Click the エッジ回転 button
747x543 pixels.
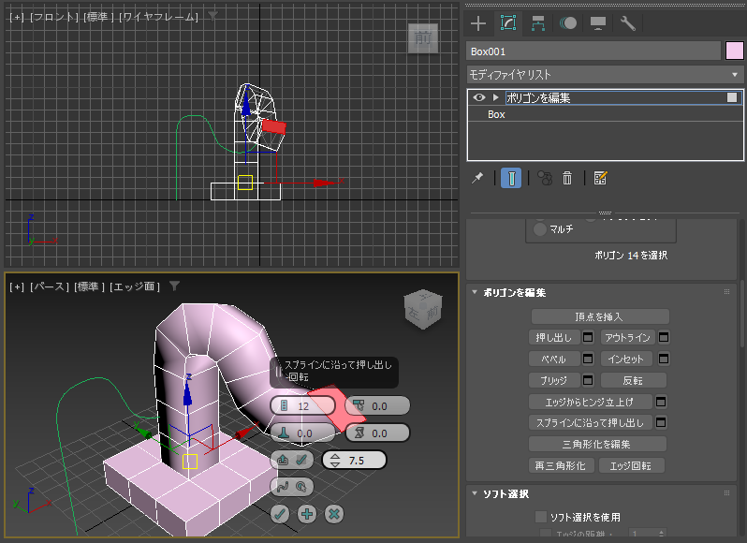click(631, 465)
